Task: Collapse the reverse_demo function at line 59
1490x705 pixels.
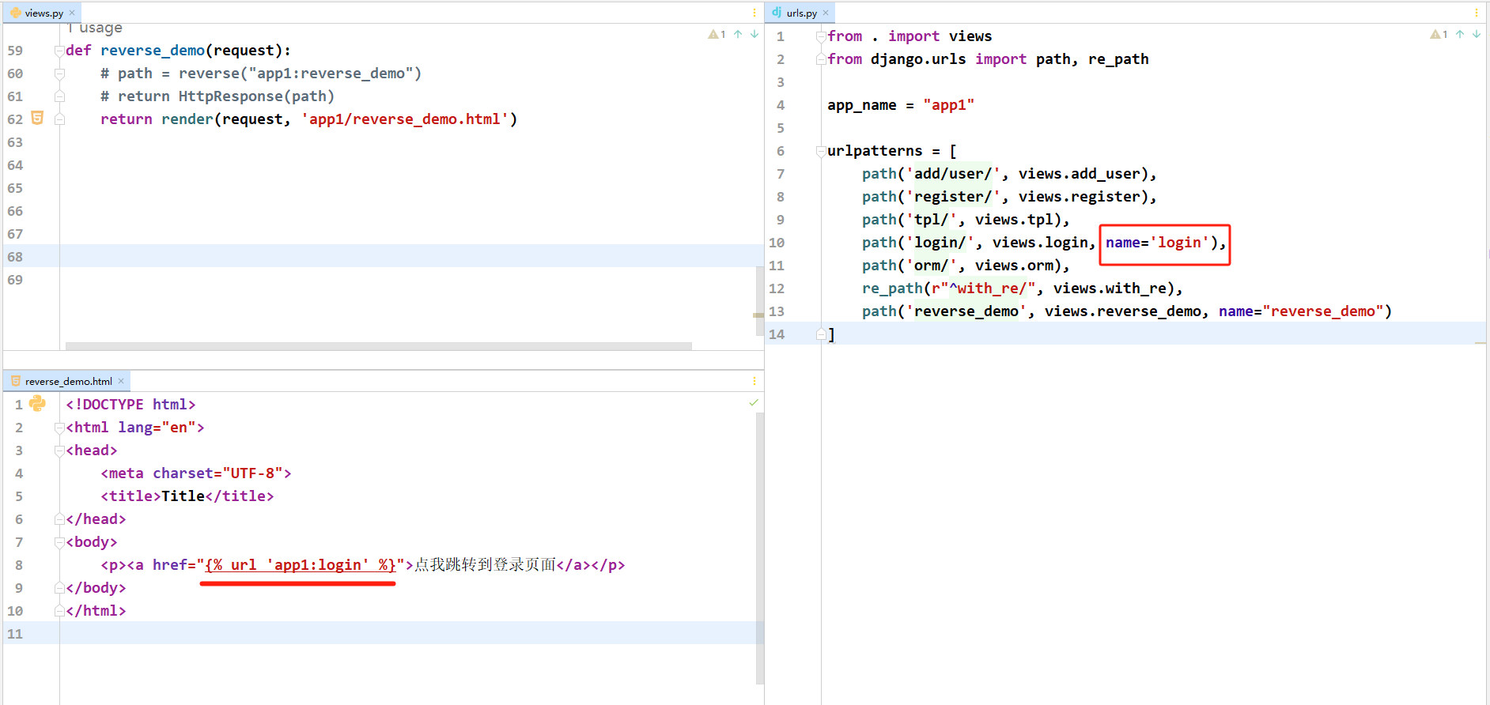Action: (x=59, y=51)
